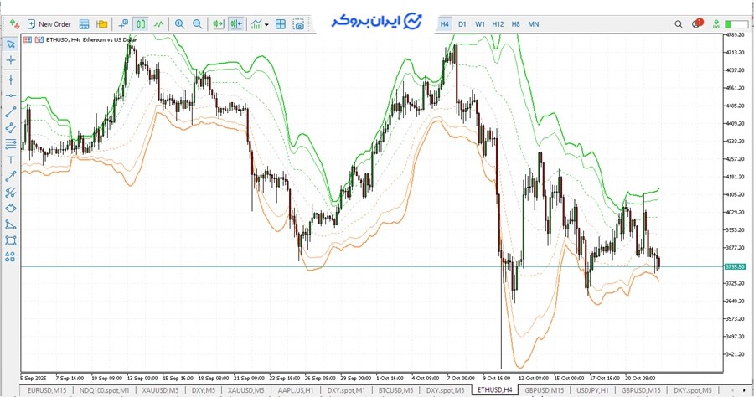
Task: Take a chart screenshot with camera icon
Action: (x=299, y=24)
